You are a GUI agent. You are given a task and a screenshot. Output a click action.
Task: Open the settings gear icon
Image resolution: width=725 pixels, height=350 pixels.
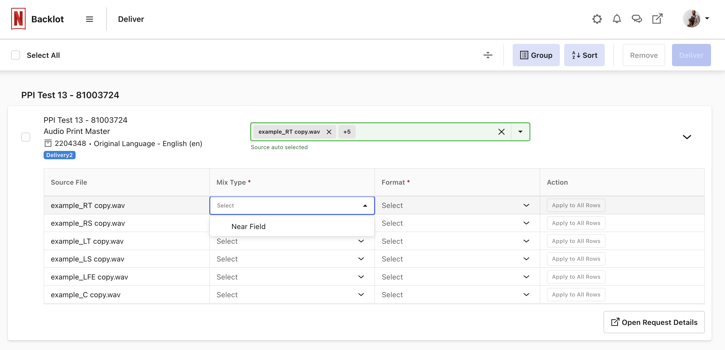point(597,19)
